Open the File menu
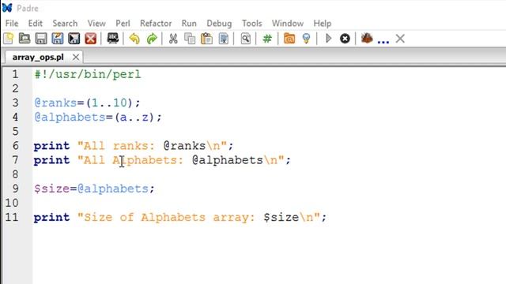Screen dimensions: 506x284 coord(12,24)
